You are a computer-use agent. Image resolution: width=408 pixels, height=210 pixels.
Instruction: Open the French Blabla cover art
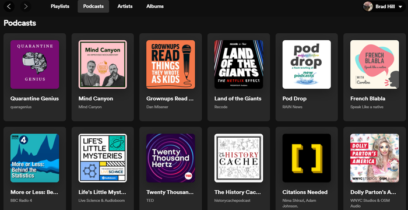coord(375,64)
